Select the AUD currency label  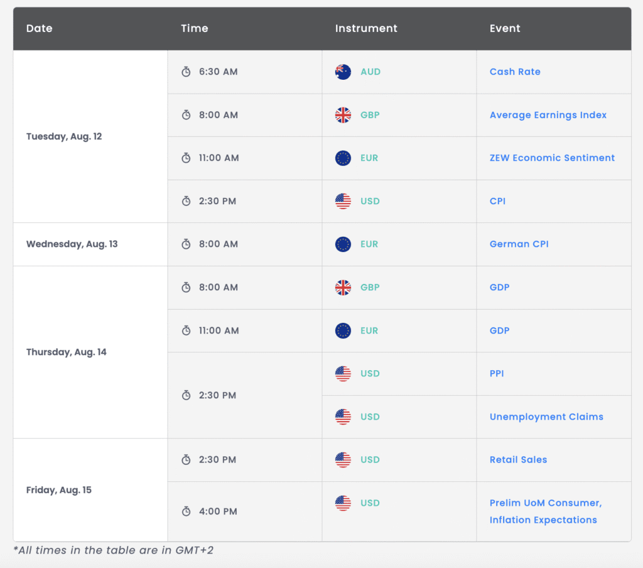[x=370, y=72]
